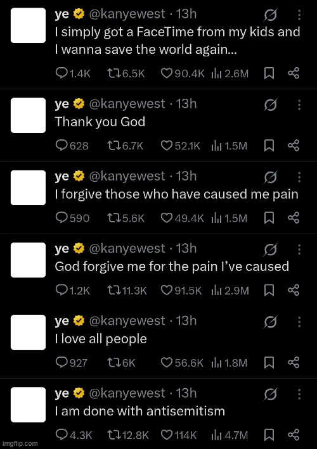The image size is (317, 449).
Task: Open more menu on 'God forgive me' tweet
Action: click(x=299, y=250)
